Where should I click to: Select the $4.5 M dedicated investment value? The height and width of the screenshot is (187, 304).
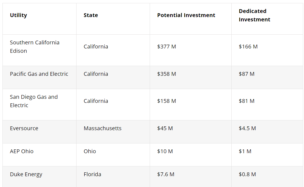click(247, 128)
